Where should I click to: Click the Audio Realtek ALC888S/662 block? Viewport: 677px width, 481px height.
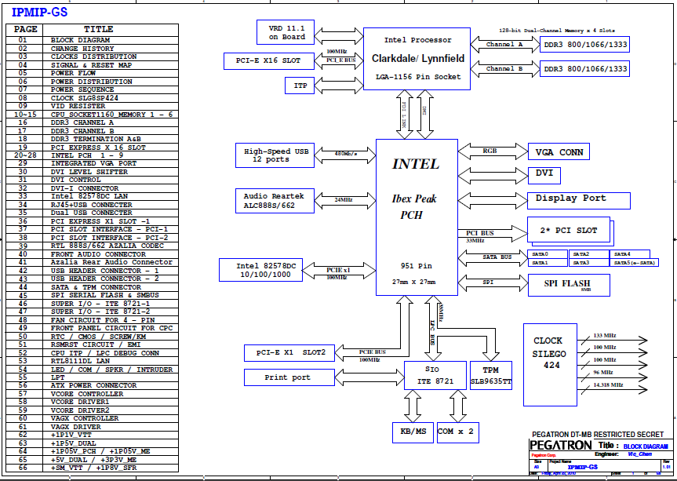pyautogui.click(x=267, y=200)
